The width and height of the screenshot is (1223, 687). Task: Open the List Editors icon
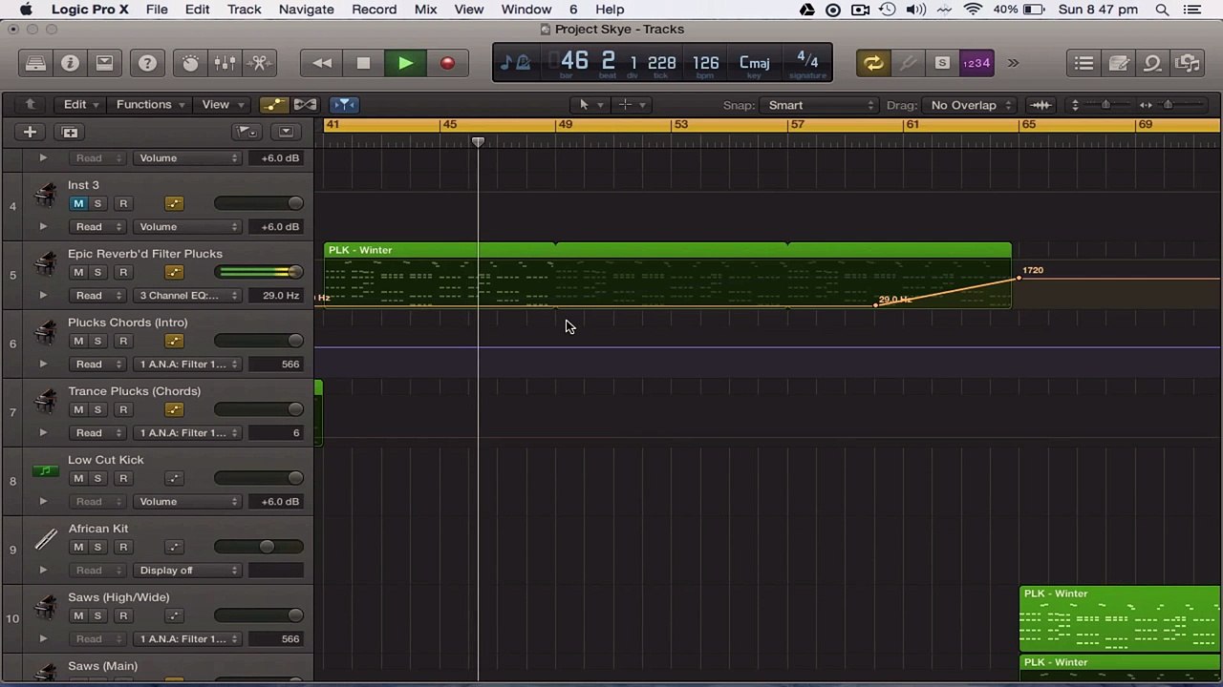1084,63
